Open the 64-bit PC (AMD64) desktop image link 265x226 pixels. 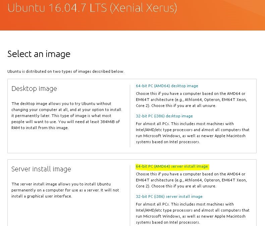(x=167, y=86)
